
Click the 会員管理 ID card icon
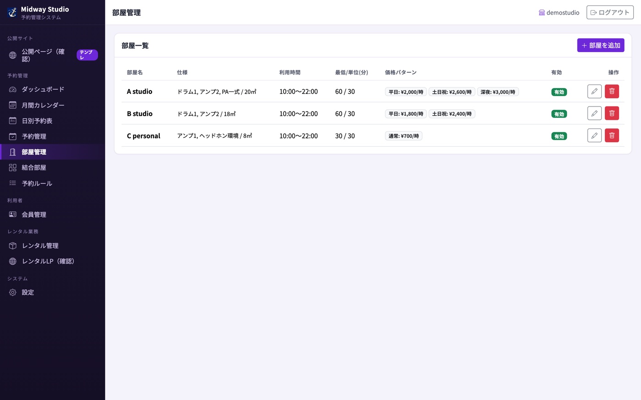(x=13, y=214)
